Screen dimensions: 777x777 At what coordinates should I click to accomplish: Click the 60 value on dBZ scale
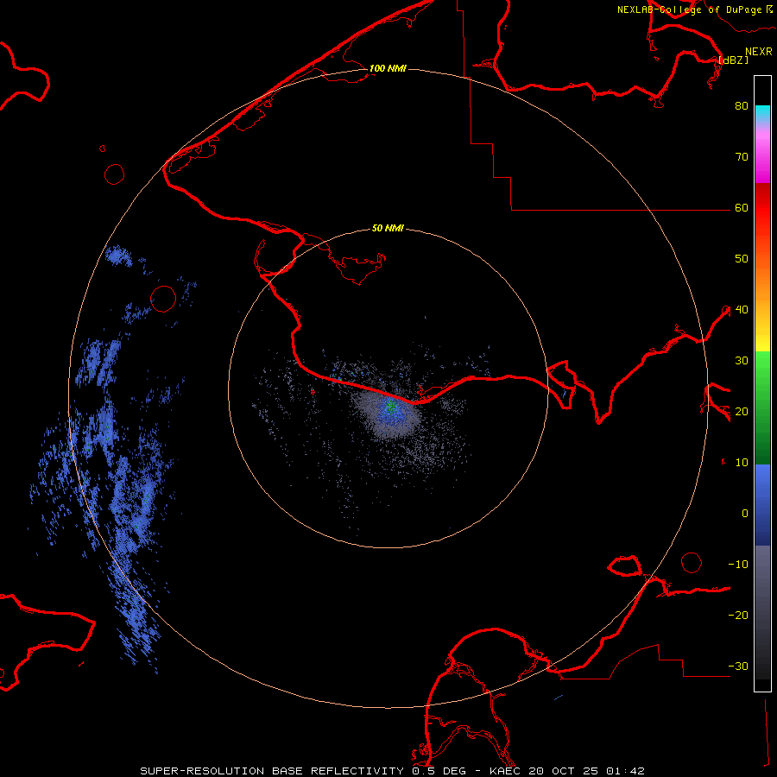[742, 207]
